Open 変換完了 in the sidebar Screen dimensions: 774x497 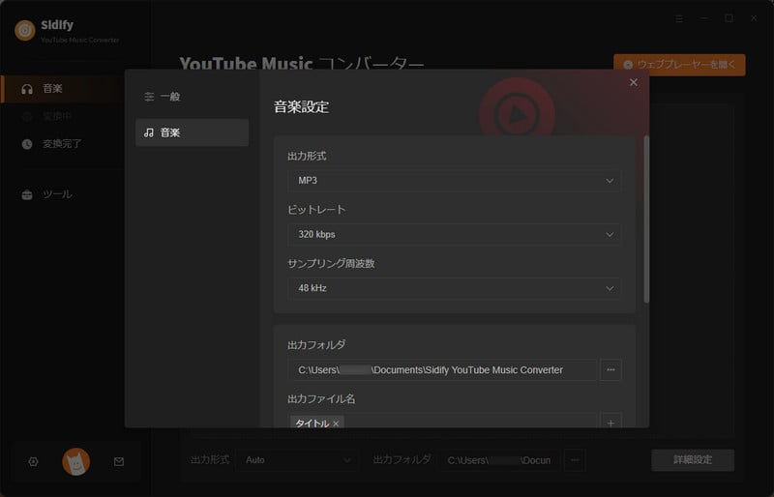coord(62,144)
